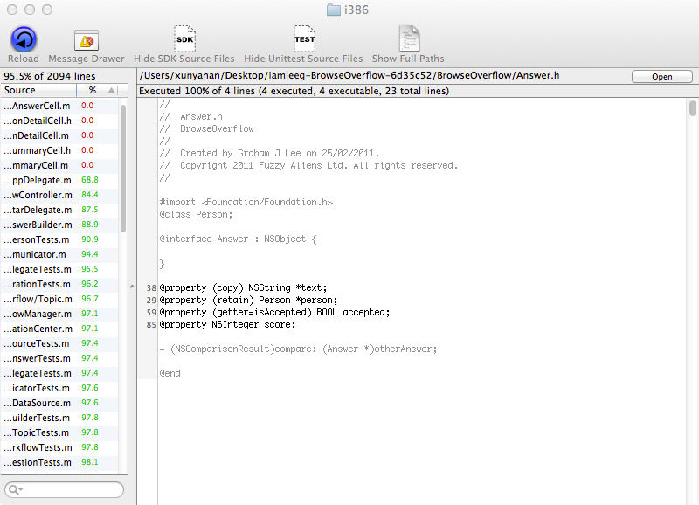Screen dimensions: 699x505
Task: Select the ...nswerTests.m row
Action: pyautogui.click(x=59, y=358)
